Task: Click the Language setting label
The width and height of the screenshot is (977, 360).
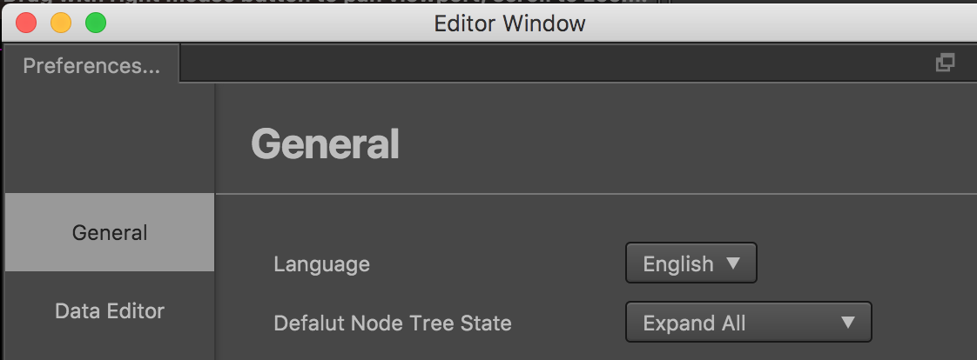Action: coord(321,264)
